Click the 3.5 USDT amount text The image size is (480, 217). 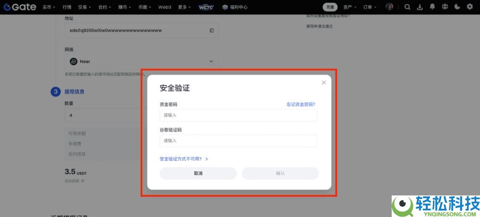click(76, 172)
